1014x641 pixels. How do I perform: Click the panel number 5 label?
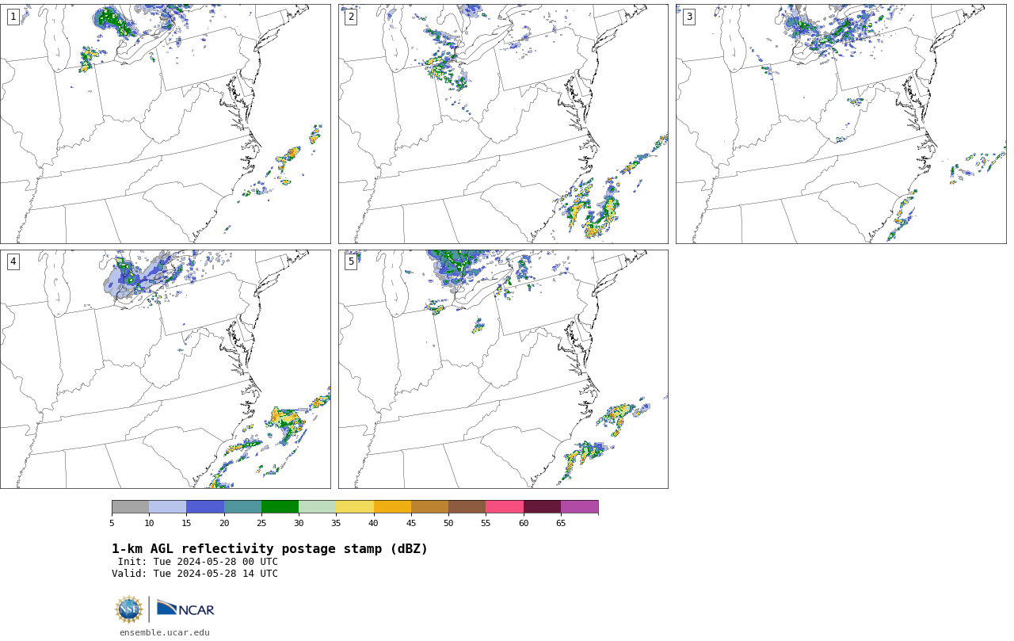pos(351,261)
